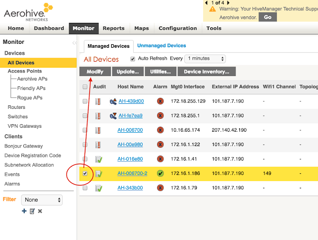Remove the filter with X icon
Viewport: 318px width, 240px height.
[40, 211]
